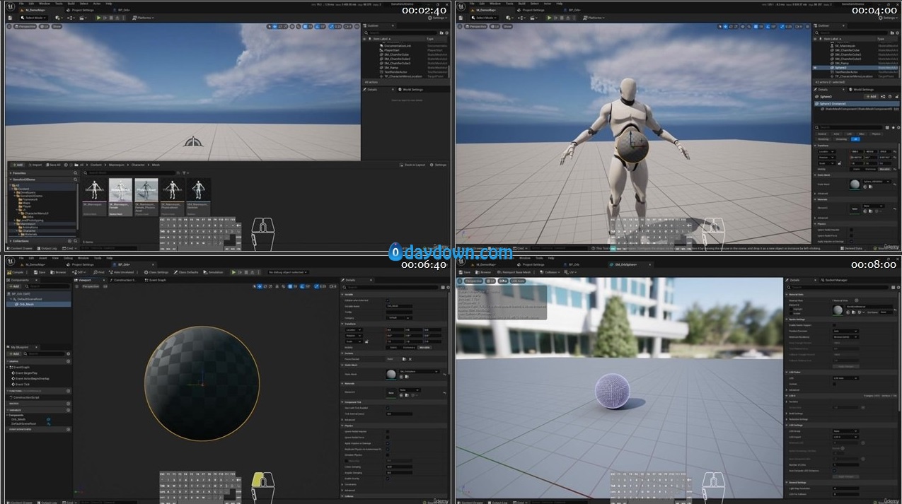
Task: Select the first SK_Mannequin asset thumbnail
Action: click(95, 189)
